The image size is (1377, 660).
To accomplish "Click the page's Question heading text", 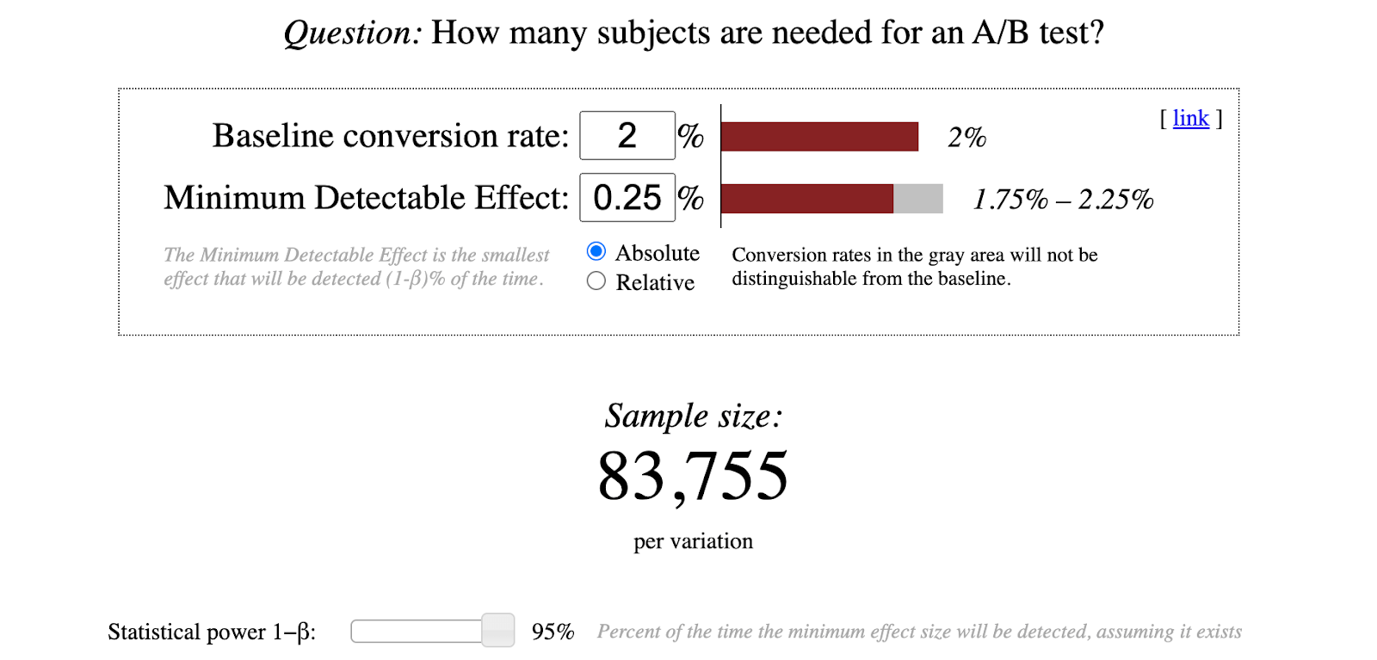I will coord(693,33).
